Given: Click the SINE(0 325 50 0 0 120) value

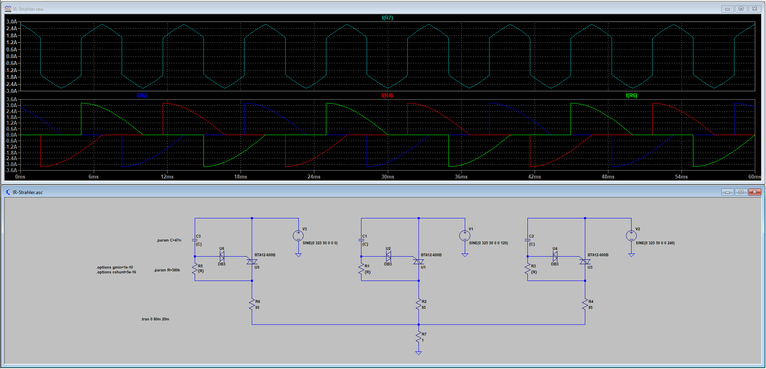Looking at the screenshot, I should (488, 243).
